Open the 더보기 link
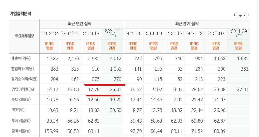This screenshot has width=259, height=137. coord(240,15)
